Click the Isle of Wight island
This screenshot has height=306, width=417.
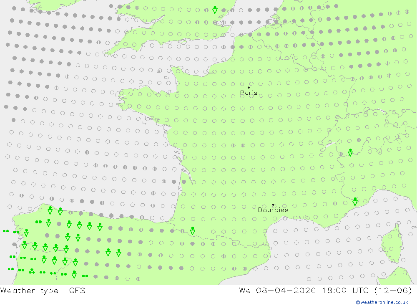183,41
